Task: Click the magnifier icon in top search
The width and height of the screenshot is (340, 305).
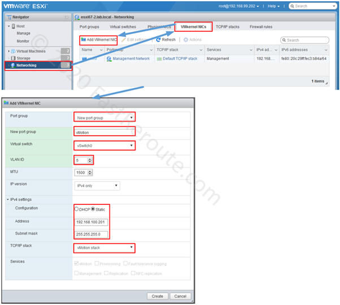Action: point(293,6)
